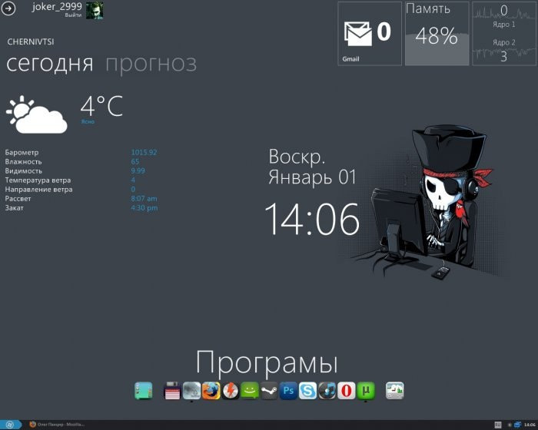Open the lightning bolt dock icon
The height and width of the screenshot is (430, 538).
coord(231,391)
